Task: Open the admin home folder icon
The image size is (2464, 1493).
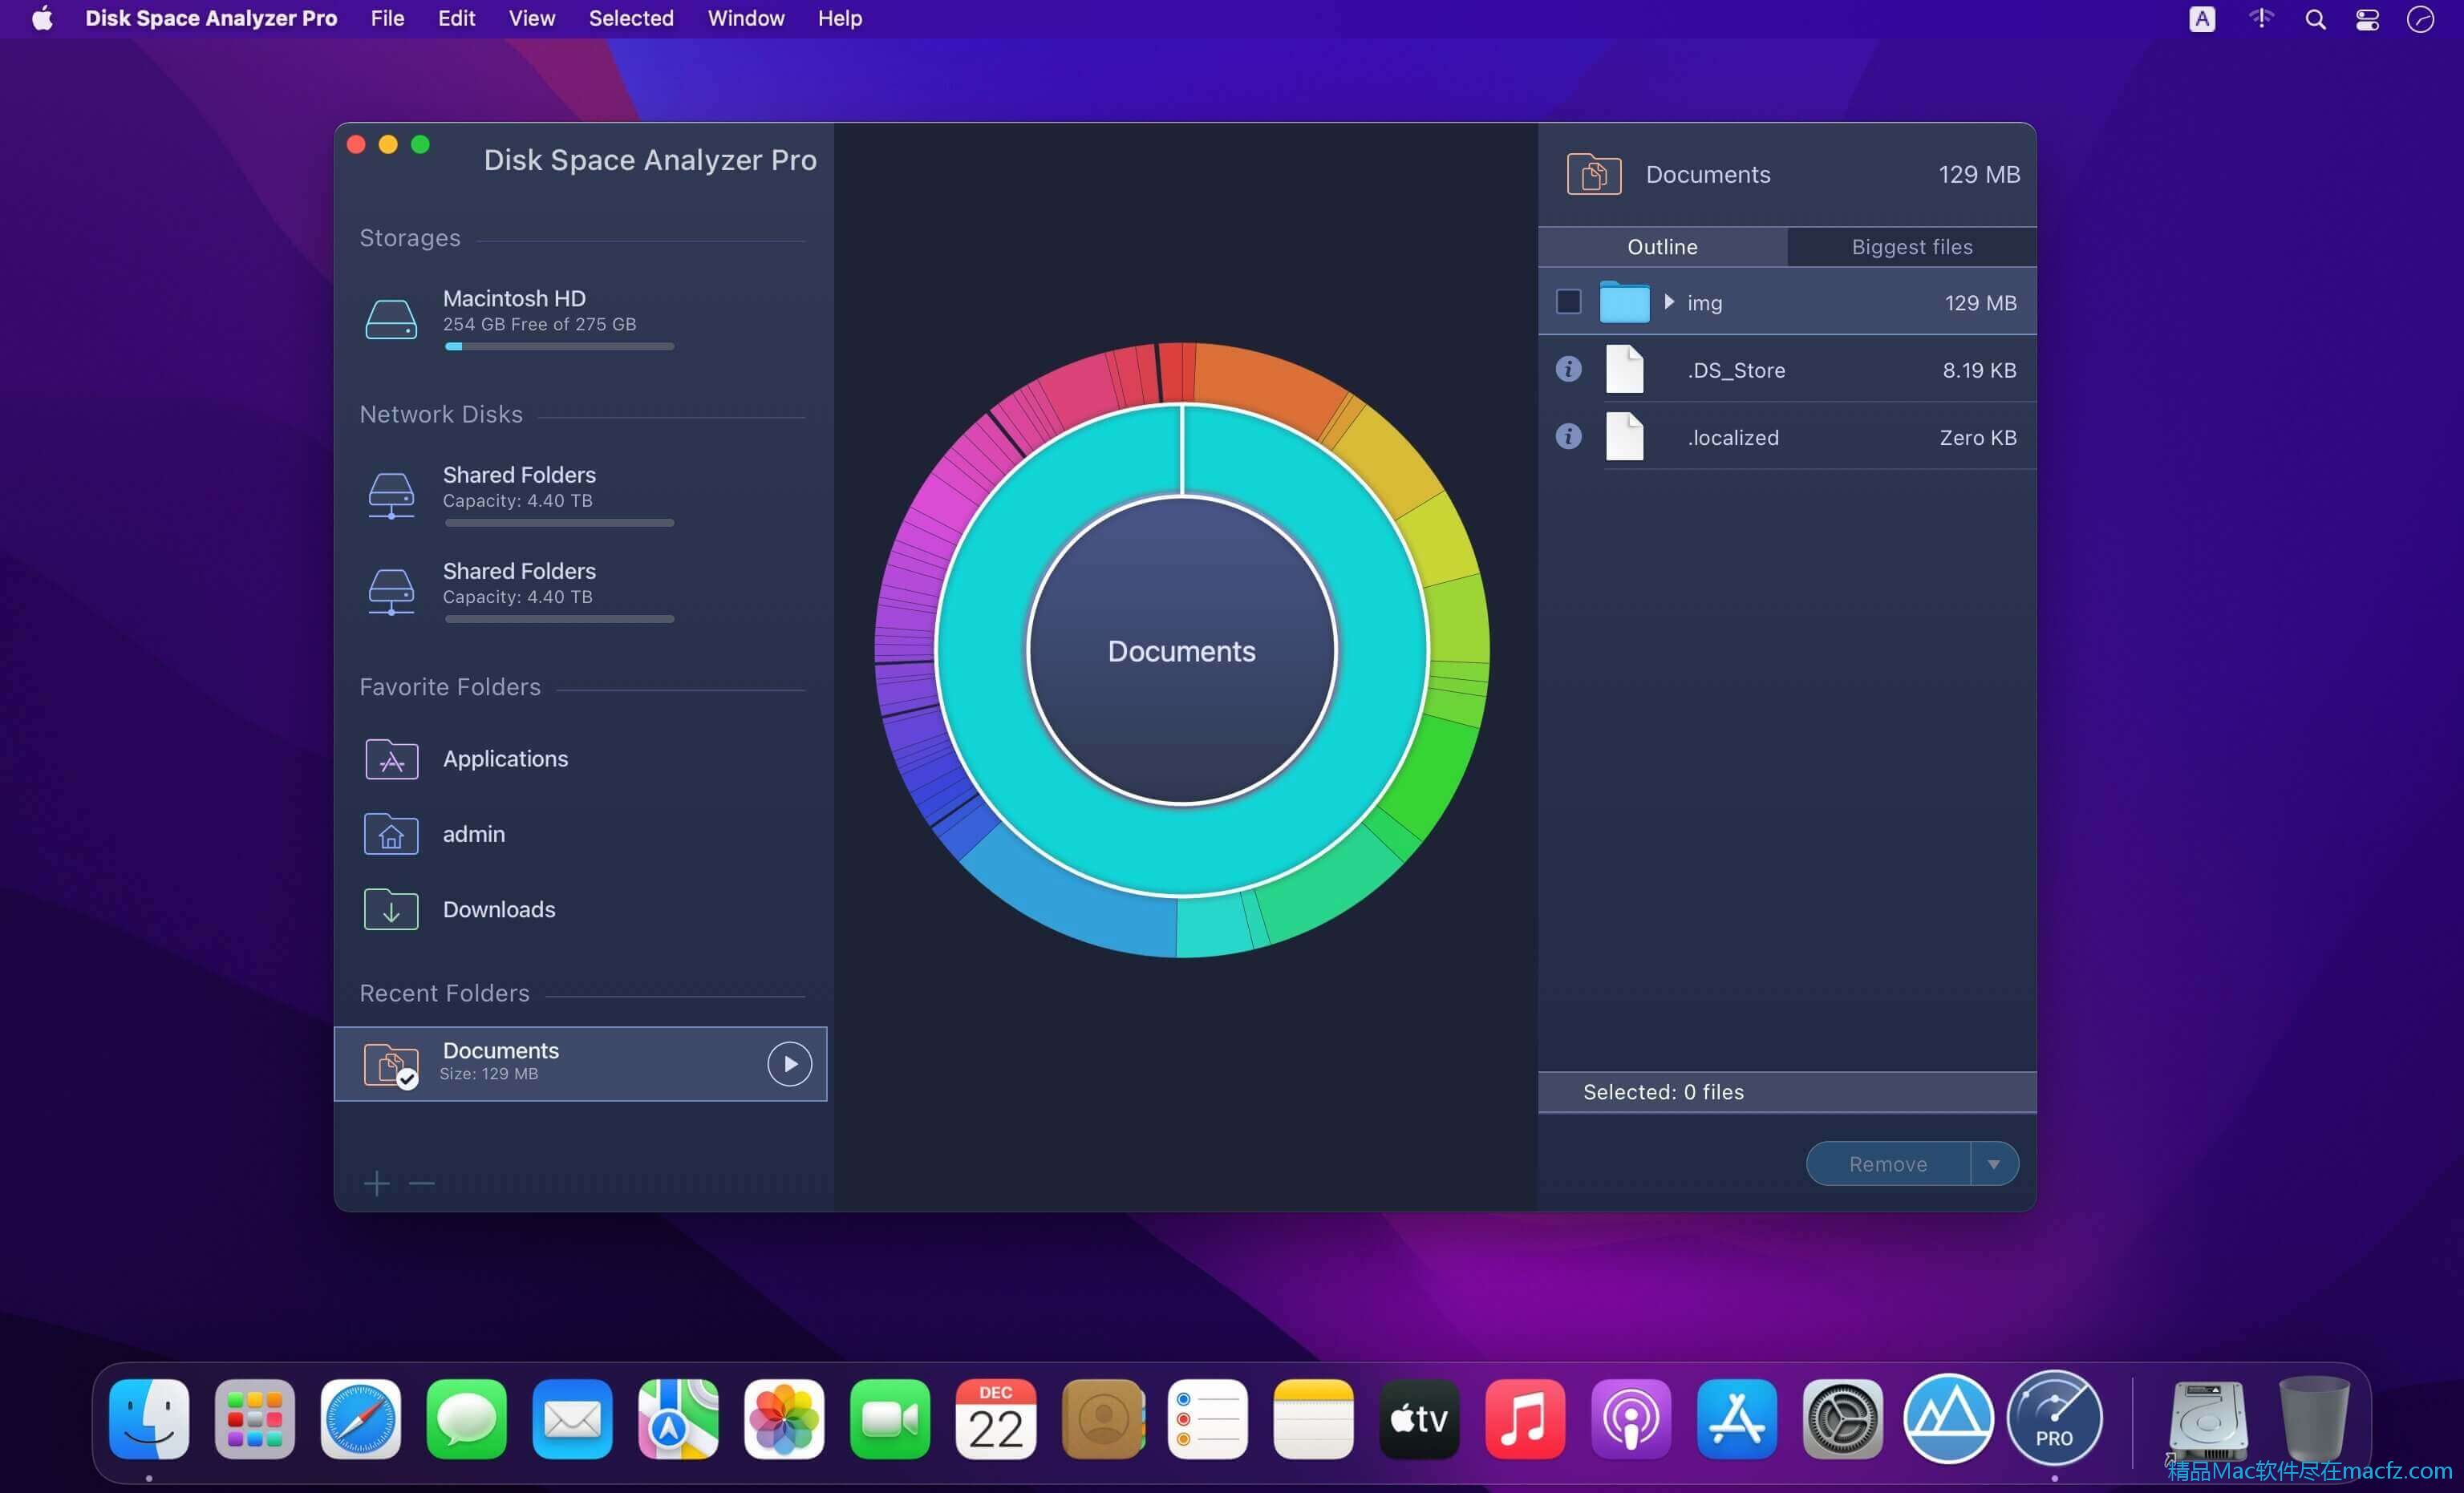Action: pyautogui.click(x=391, y=834)
